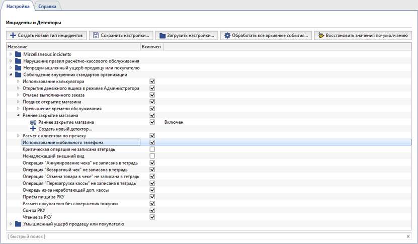The image size is (418, 244).
Task: Click the detector icon beside Раннее закрытие магазина child
Action: [x=33, y=122]
